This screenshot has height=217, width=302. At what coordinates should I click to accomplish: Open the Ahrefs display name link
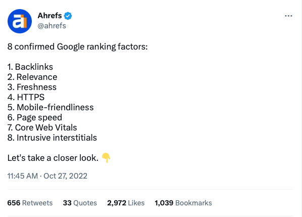tap(49, 16)
